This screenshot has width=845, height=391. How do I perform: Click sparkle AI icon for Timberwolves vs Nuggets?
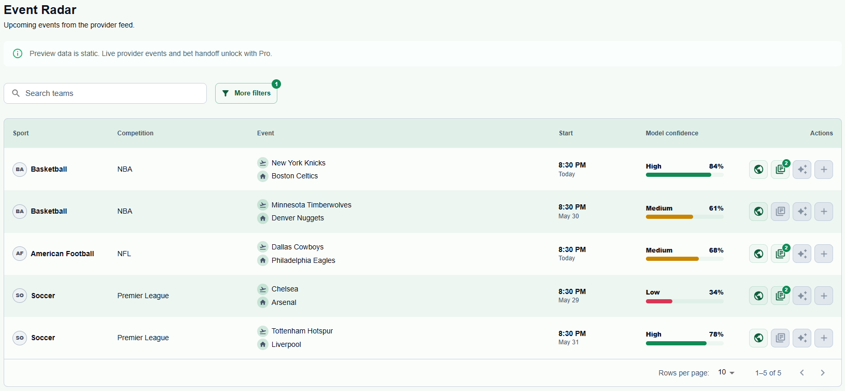(x=802, y=212)
